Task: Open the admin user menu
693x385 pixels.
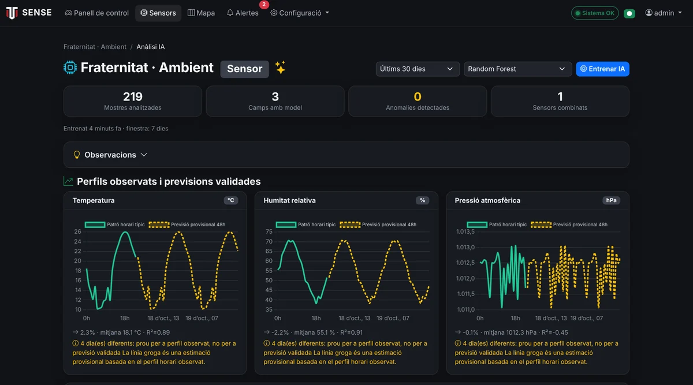Action: coord(664,13)
